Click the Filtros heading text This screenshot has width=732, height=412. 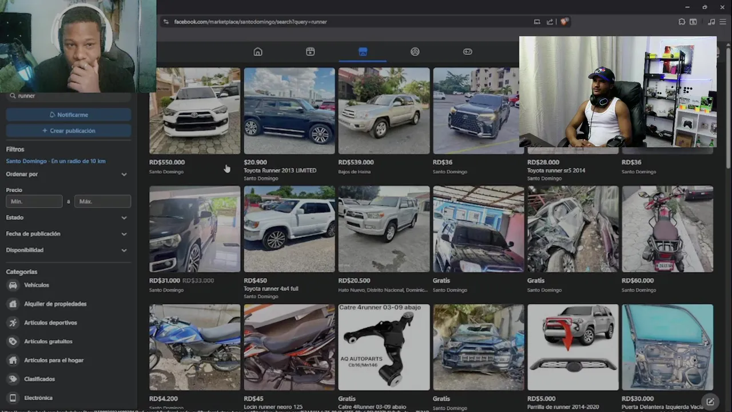pyautogui.click(x=15, y=149)
